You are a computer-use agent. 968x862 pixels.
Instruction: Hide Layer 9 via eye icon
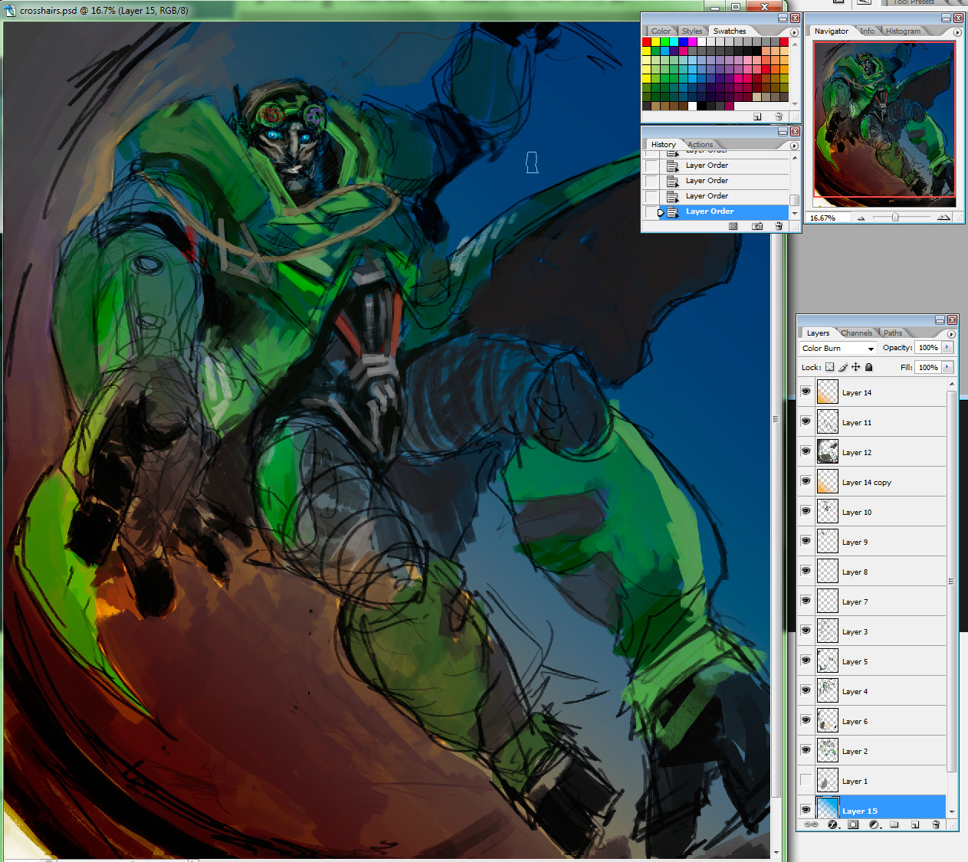pos(806,541)
